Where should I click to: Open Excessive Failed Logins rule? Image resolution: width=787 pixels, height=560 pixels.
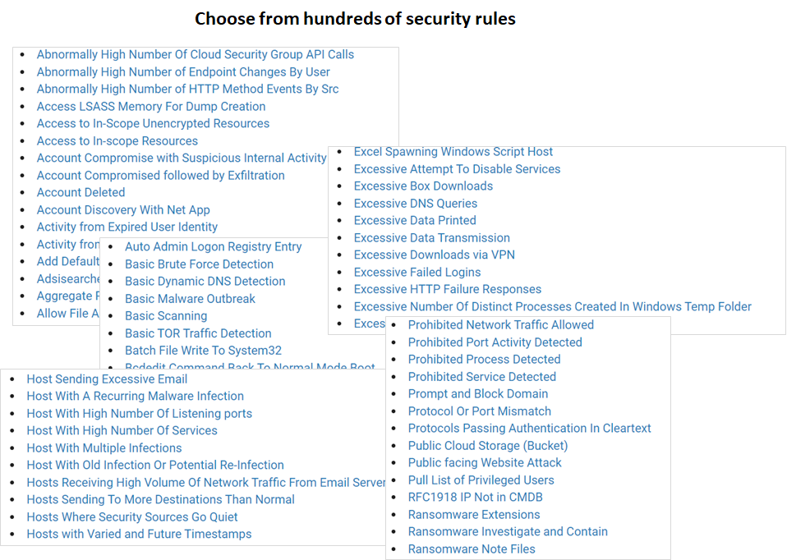coord(417,273)
